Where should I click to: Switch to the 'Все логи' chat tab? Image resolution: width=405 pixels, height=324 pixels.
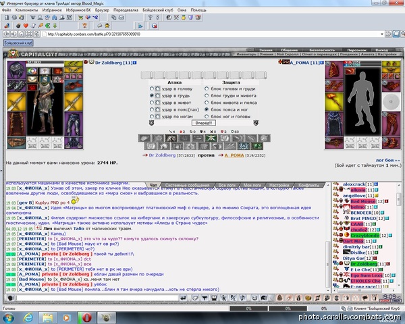tap(227, 185)
